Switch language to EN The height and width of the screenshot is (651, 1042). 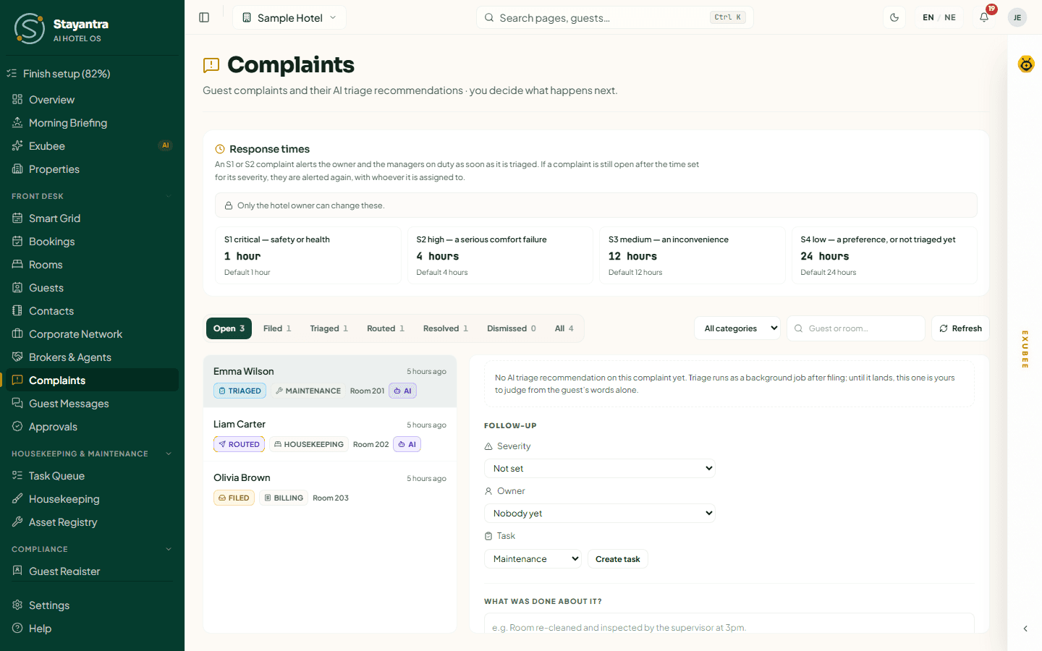[x=928, y=17]
